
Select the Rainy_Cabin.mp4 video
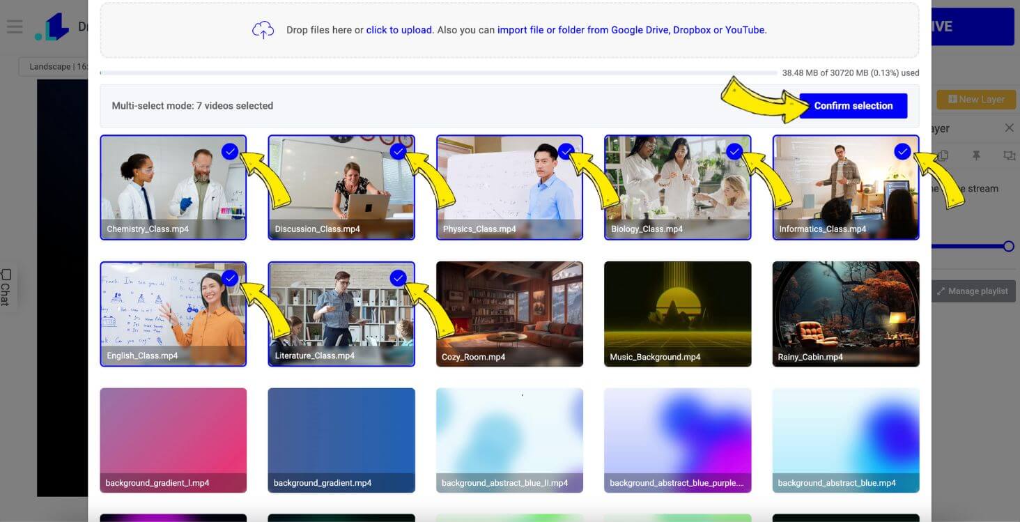pyautogui.click(x=846, y=314)
